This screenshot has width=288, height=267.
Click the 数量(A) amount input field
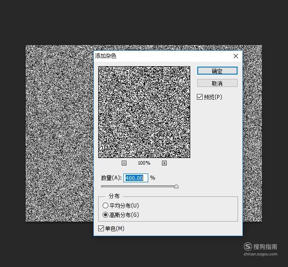[x=136, y=178]
